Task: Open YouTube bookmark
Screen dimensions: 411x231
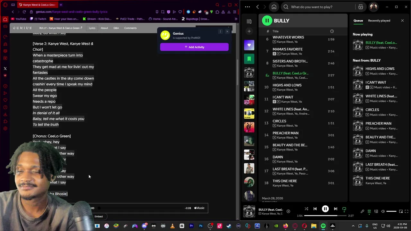Action: (x=19, y=19)
